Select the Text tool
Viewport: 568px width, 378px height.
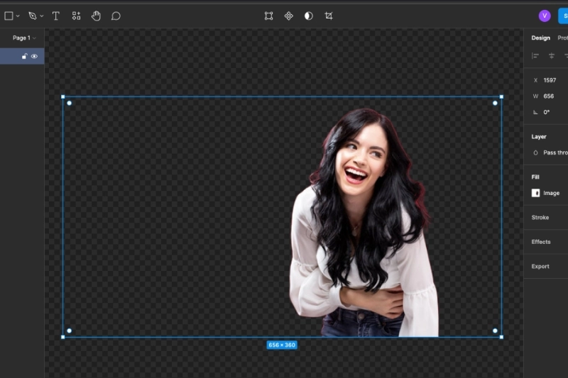[x=56, y=16]
